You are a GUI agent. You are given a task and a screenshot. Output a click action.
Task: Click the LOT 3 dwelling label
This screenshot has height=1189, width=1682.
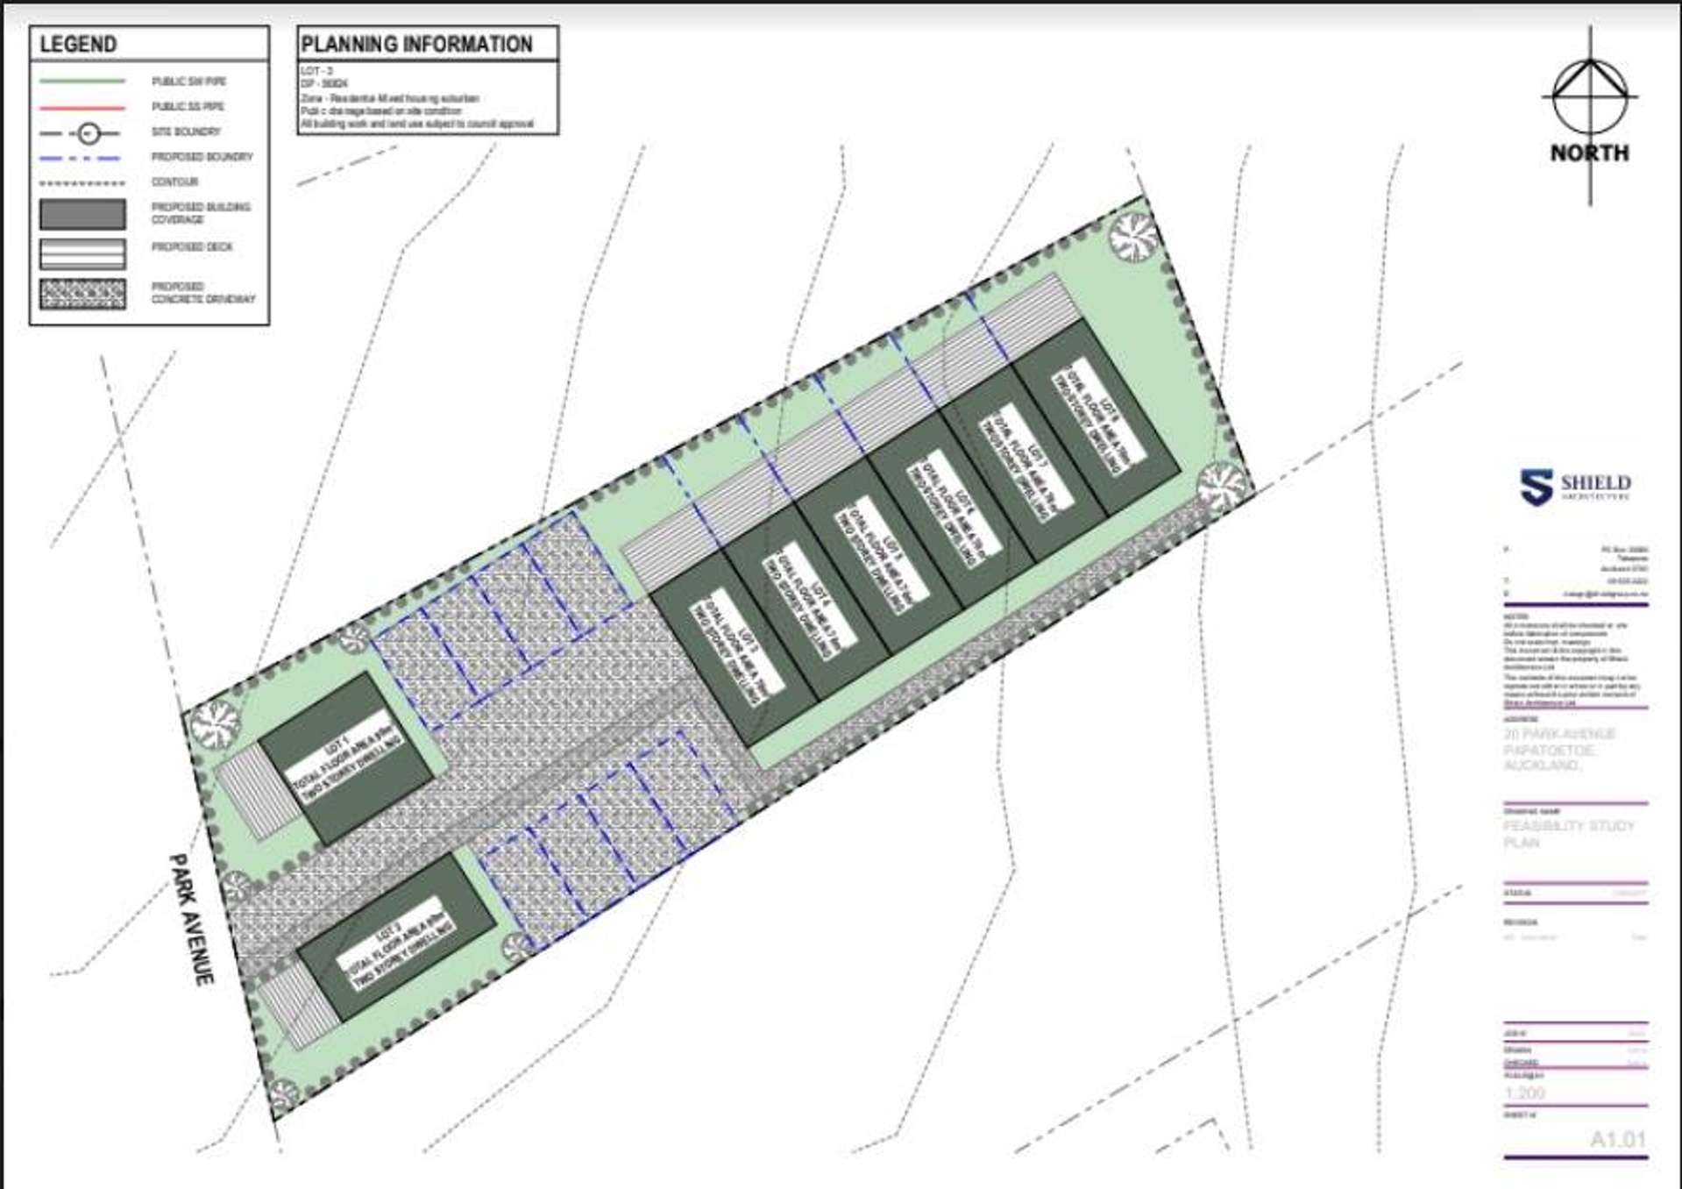point(736,650)
